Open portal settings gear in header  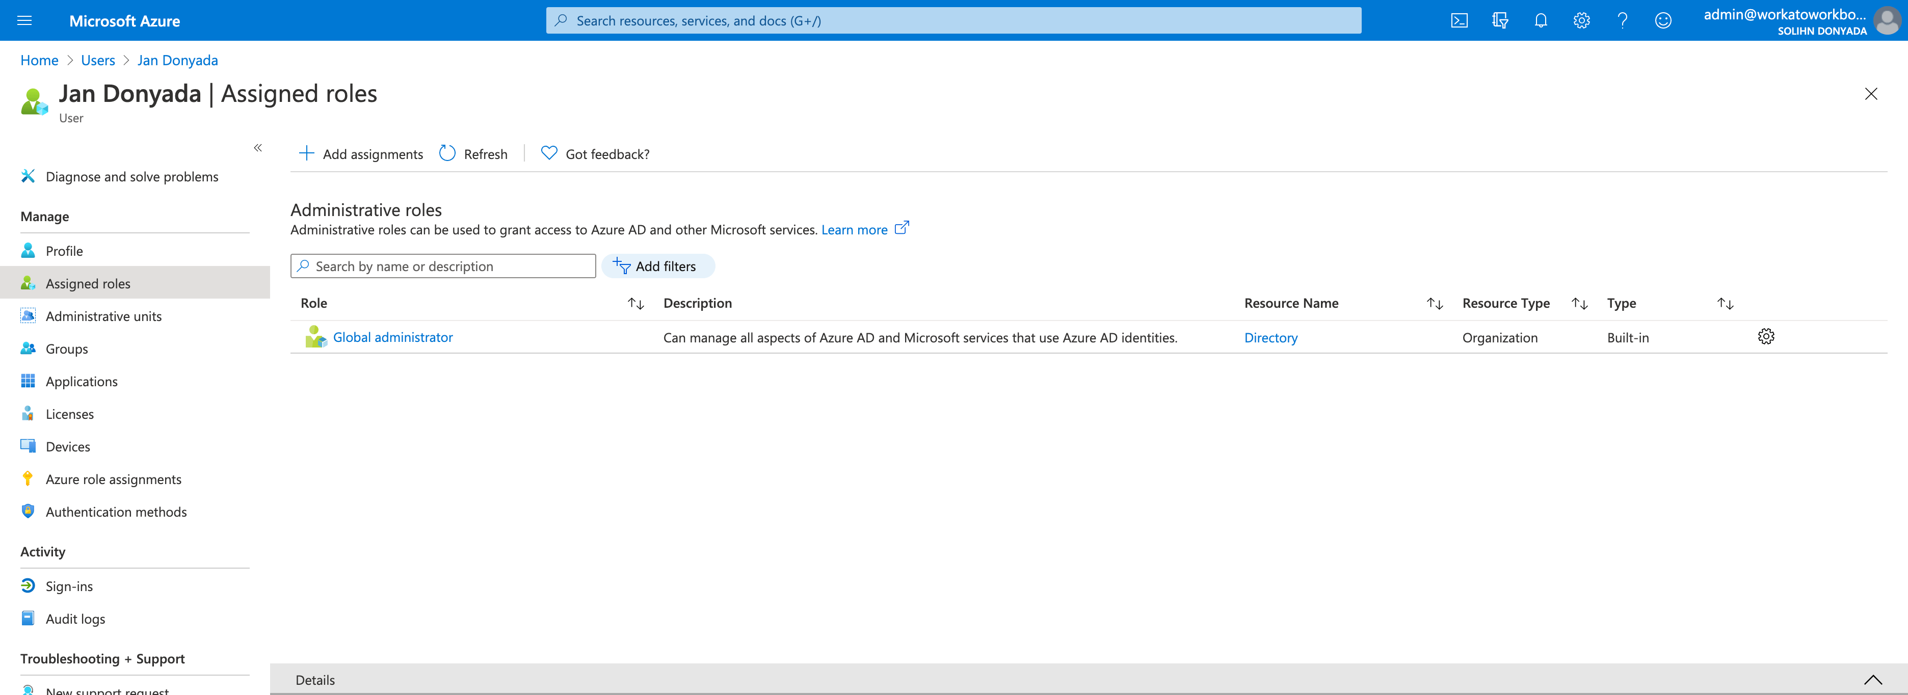click(1581, 21)
